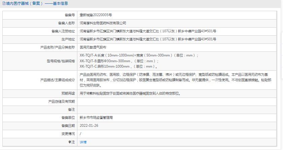
Task: Click the XK-TQJT-B 圆形 specification line
Action: (119, 61)
